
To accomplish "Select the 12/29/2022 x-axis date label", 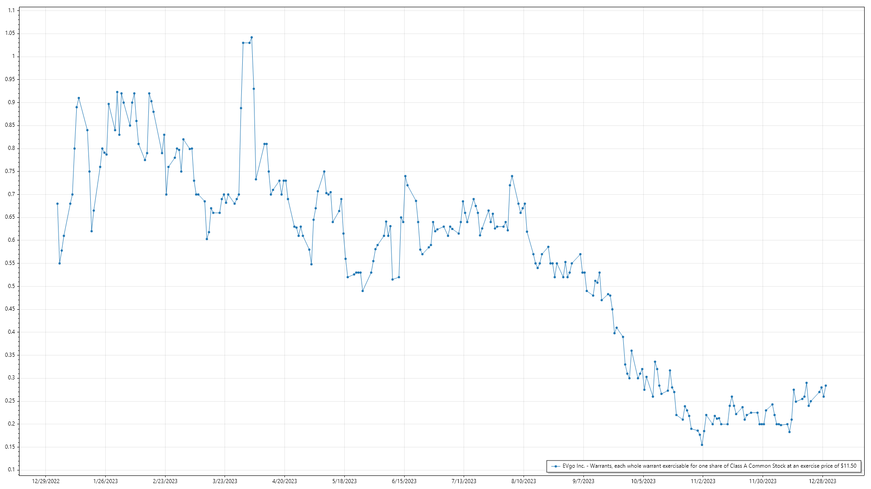I will 46,481.
